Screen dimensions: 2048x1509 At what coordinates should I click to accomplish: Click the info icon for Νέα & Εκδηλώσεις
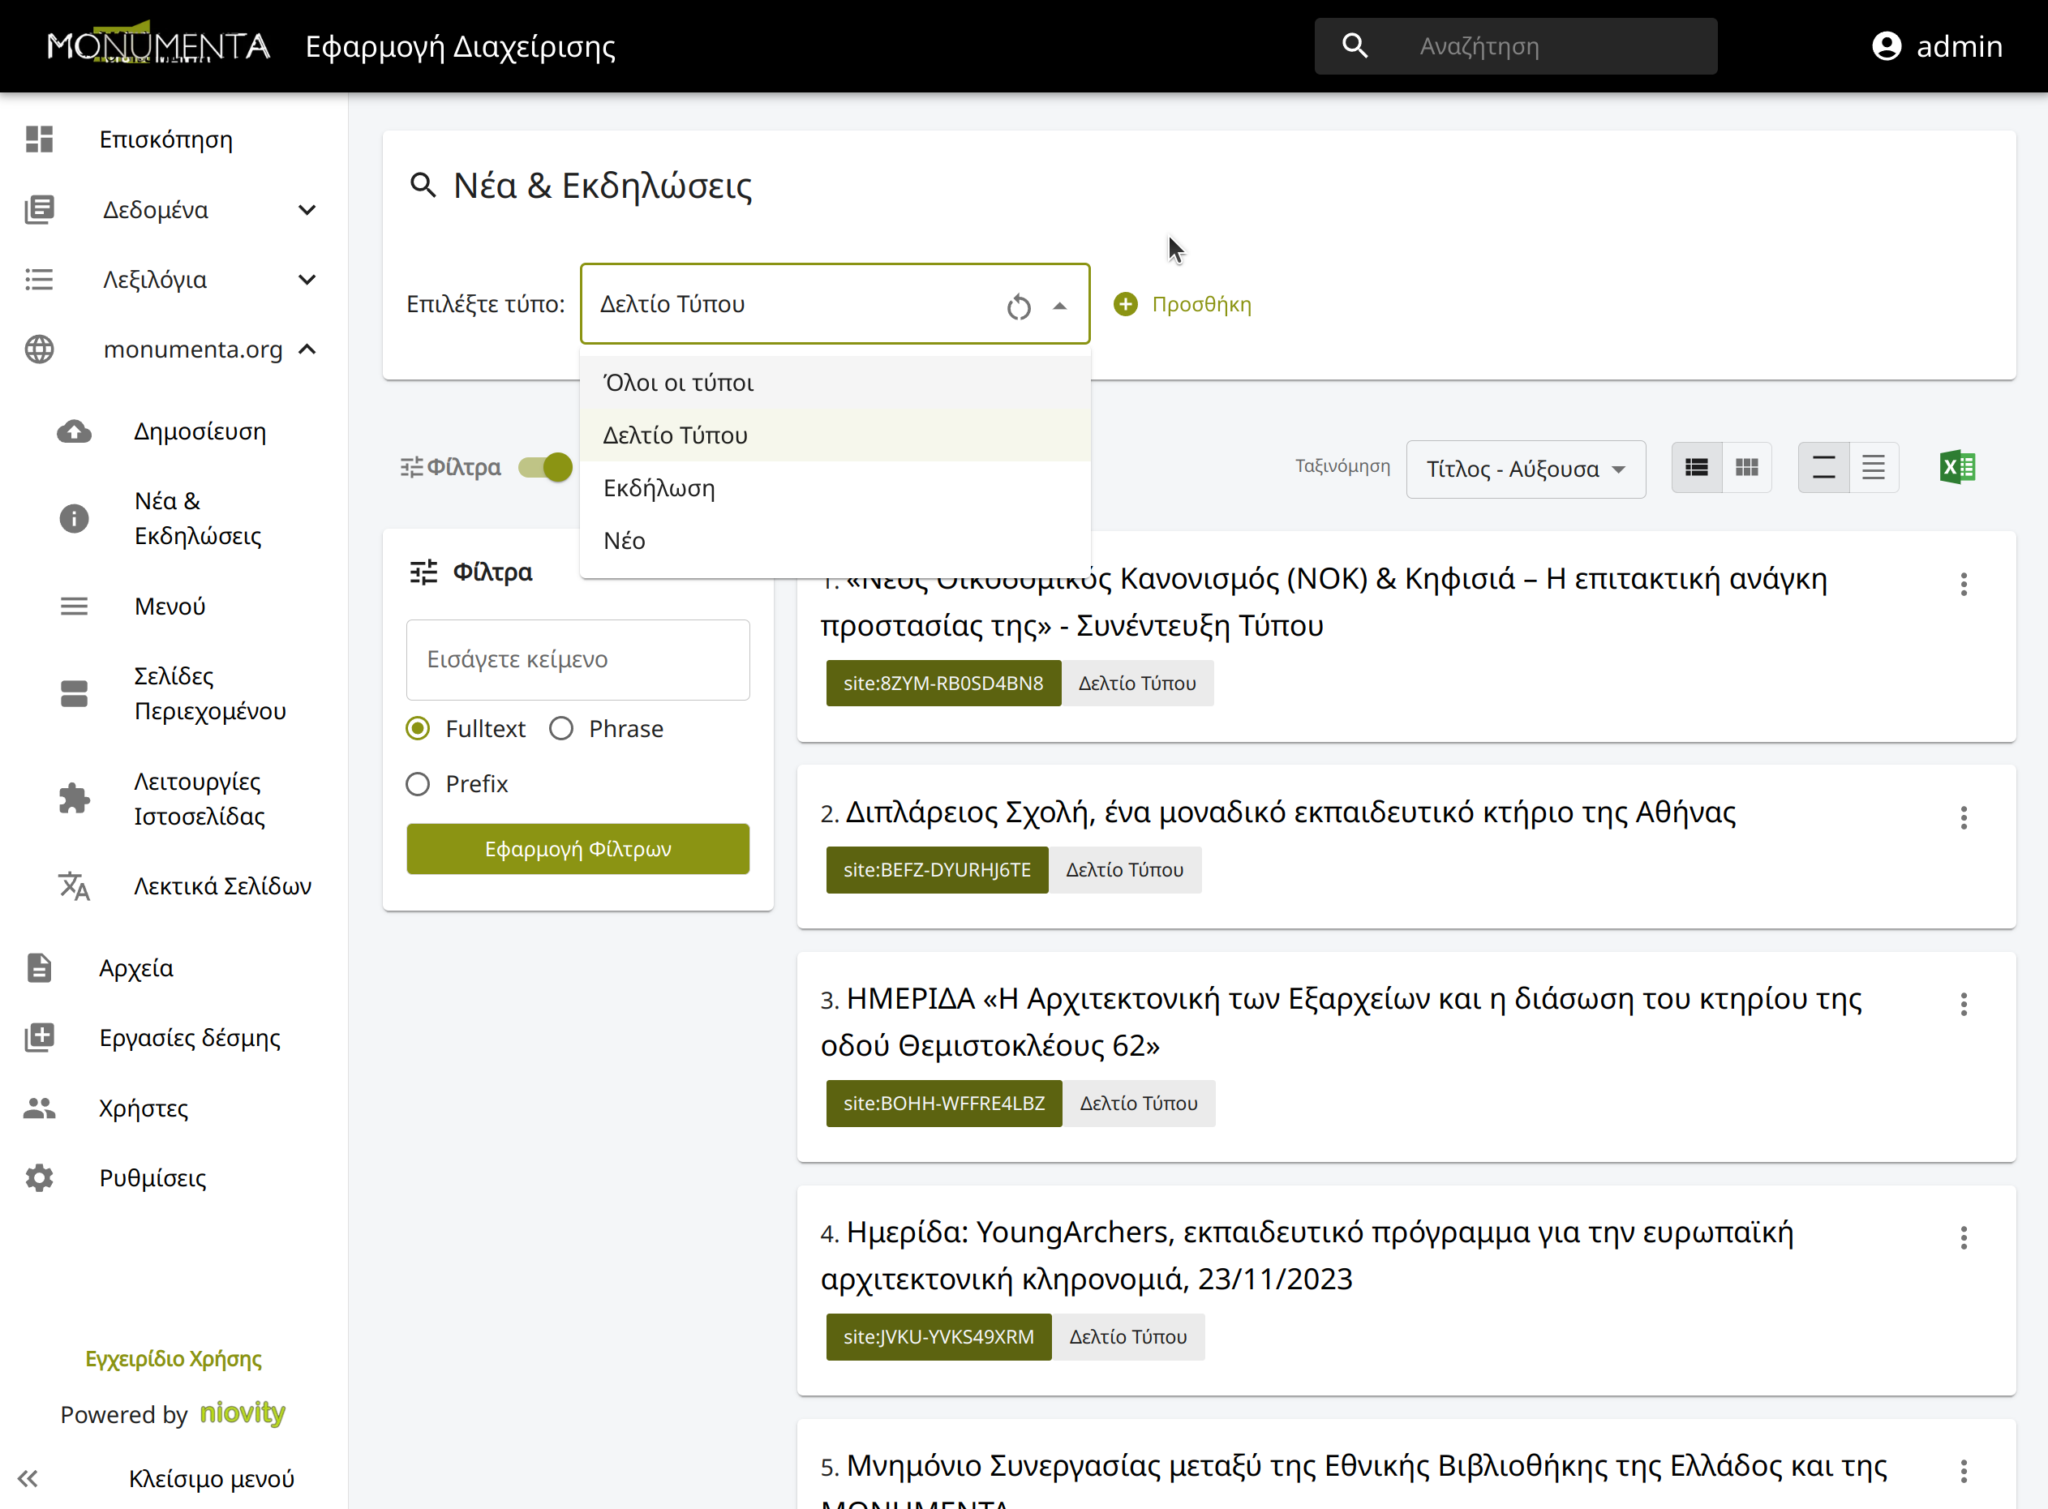pos(74,518)
